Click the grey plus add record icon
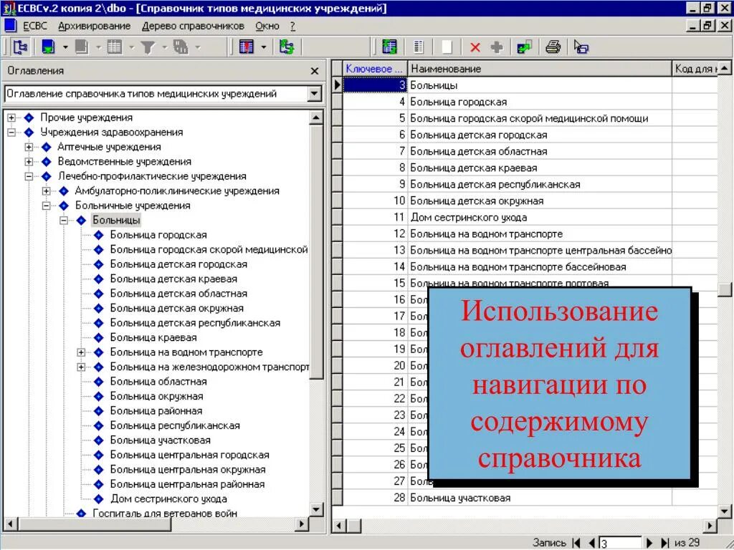Screen dimensions: 734x550 pos(497,47)
